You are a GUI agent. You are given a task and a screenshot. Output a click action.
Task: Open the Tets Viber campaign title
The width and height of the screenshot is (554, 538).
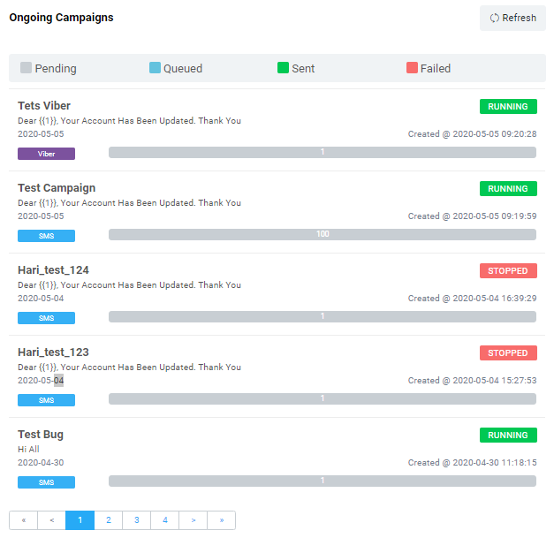pyautogui.click(x=44, y=106)
